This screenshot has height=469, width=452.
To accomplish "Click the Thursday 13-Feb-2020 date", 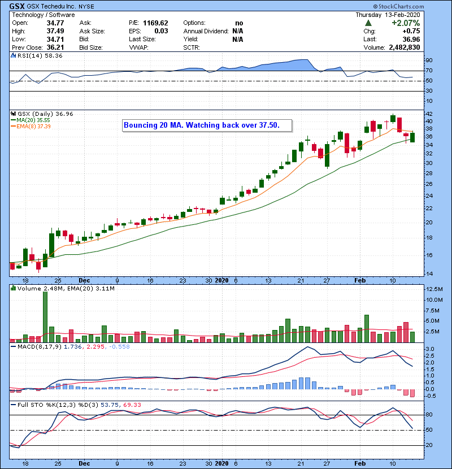I will pos(388,15).
